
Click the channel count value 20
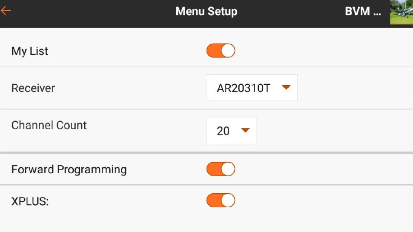(223, 131)
